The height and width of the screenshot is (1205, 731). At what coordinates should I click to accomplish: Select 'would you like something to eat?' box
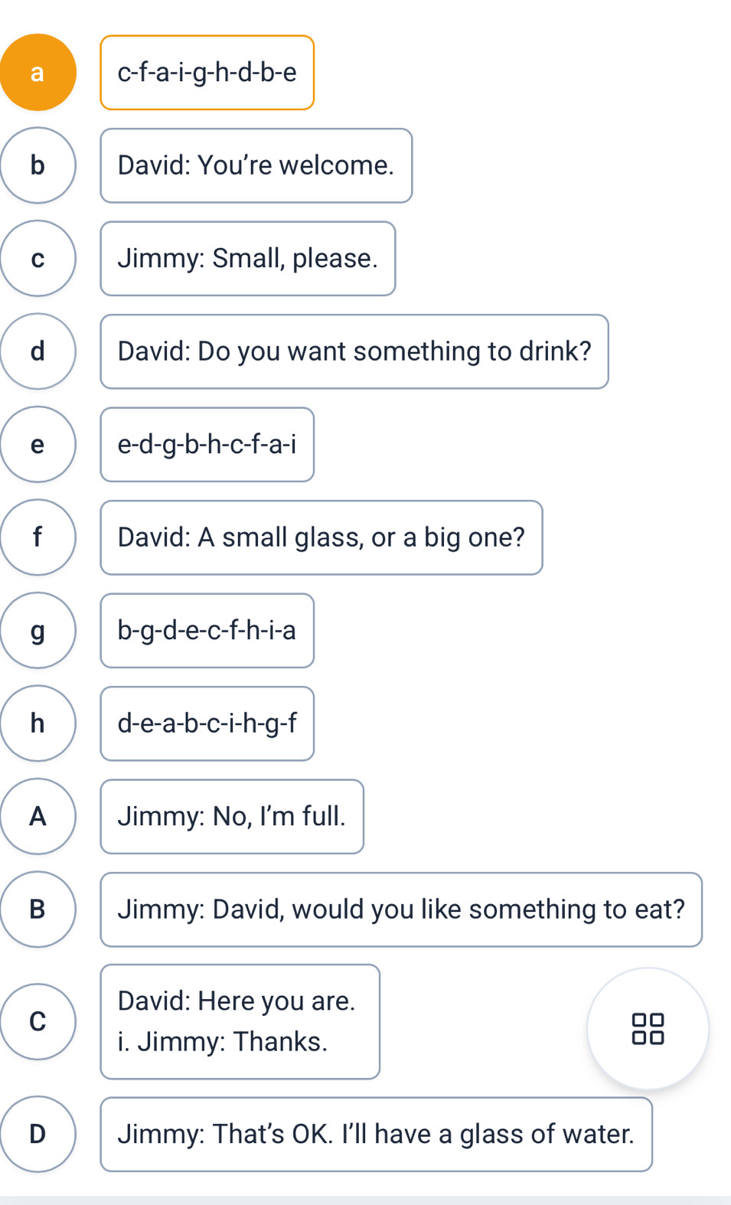[400, 909]
